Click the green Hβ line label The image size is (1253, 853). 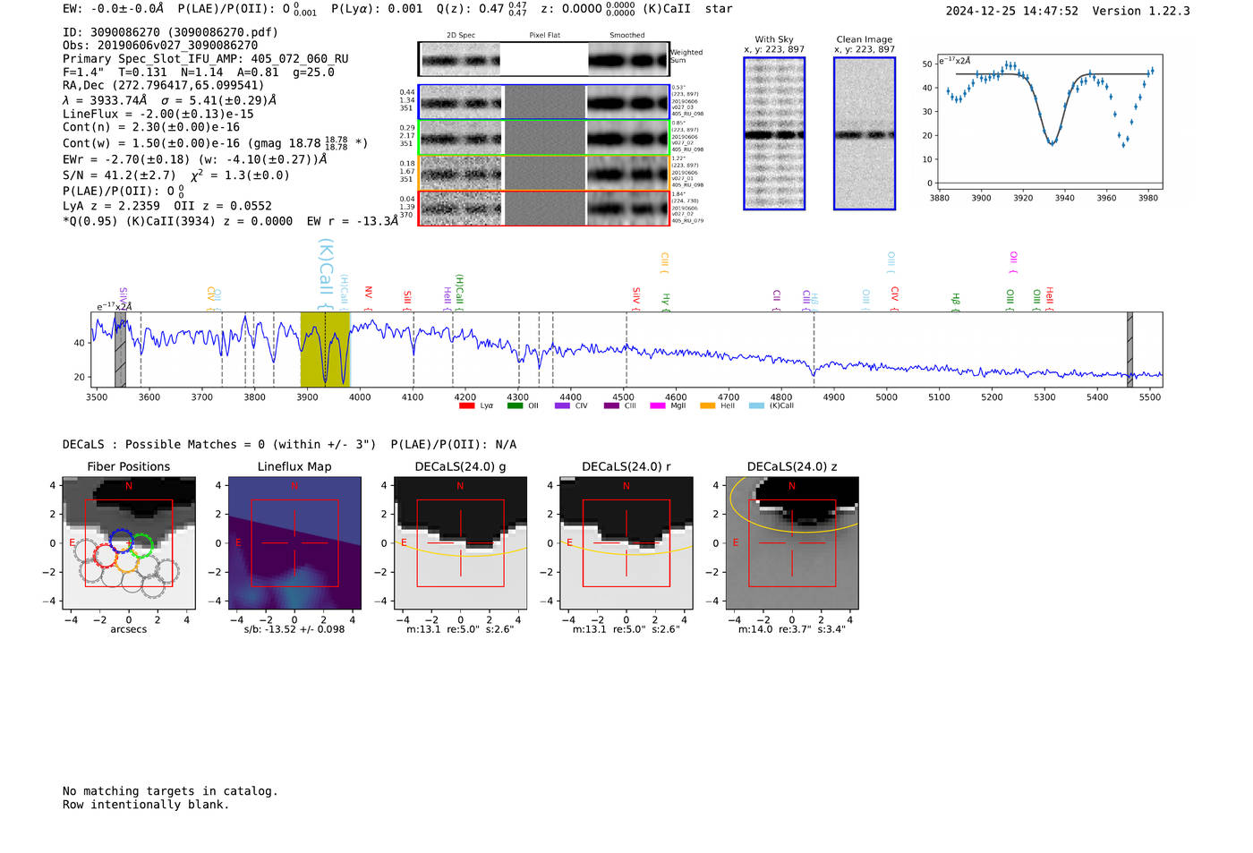(x=955, y=301)
